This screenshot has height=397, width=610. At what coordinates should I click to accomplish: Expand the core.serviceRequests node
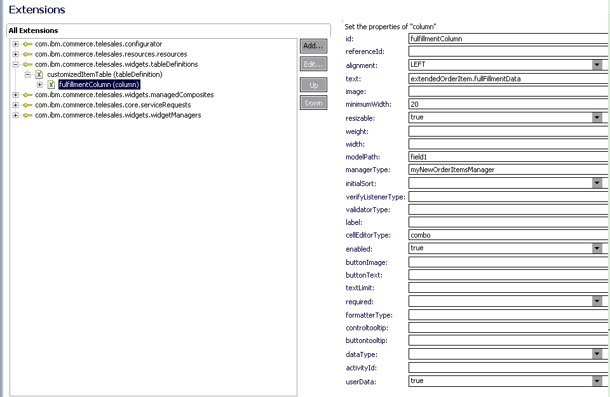[x=15, y=105]
